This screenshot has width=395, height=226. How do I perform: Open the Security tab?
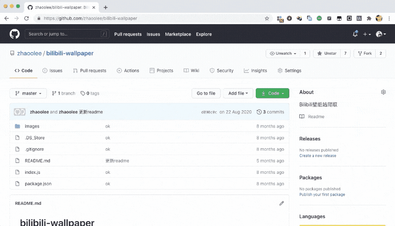point(222,70)
